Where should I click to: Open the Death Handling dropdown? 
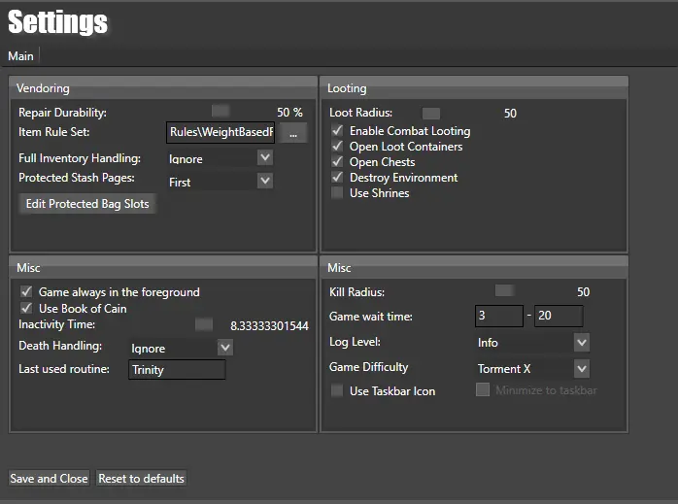click(x=181, y=348)
